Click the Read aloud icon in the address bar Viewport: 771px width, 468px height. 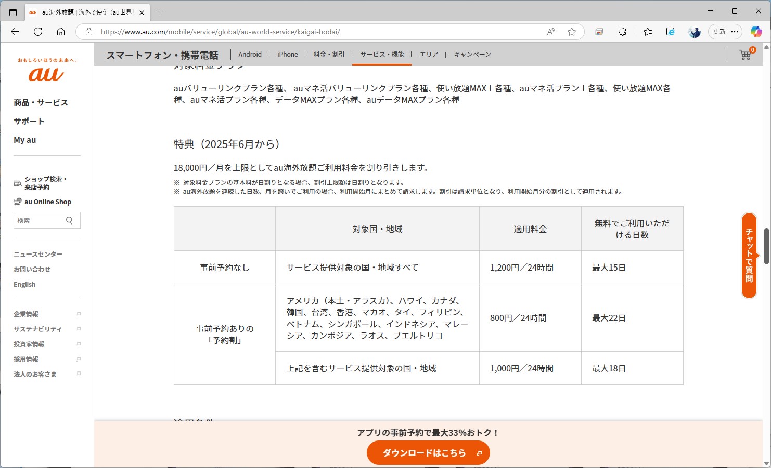click(550, 32)
